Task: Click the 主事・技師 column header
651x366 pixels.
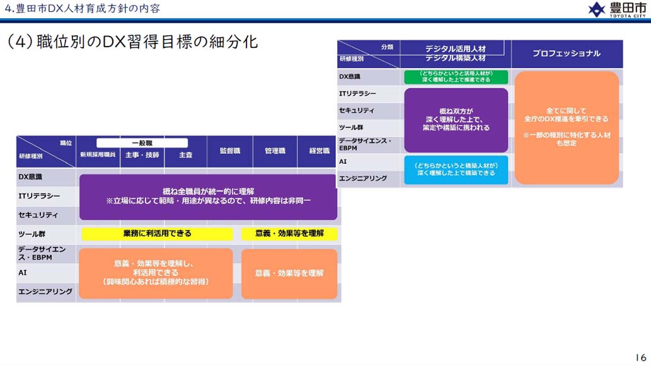Action: [142, 154]
